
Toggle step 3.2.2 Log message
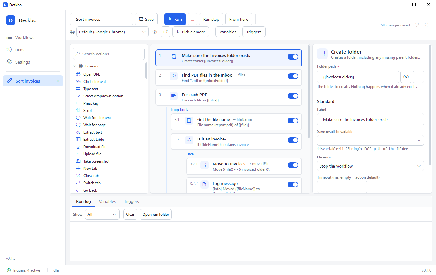click(293, 185)
